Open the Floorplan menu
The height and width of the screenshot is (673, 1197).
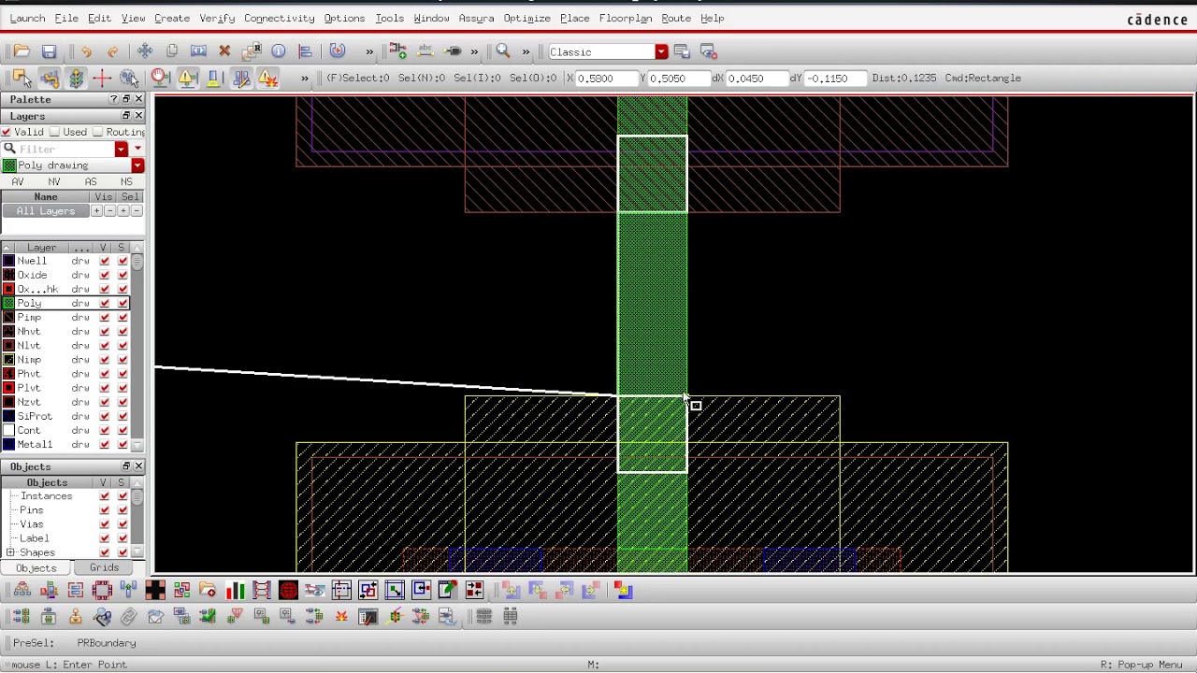pos(626,18)
